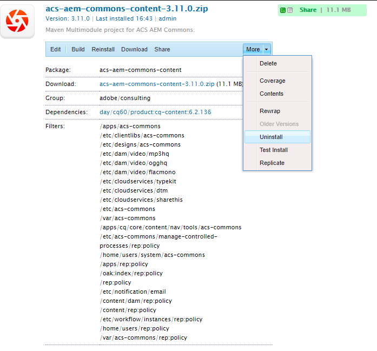This screenshot has height=351, width=377.
Task: Click the filter /etc/workflow/instances/rep:policy
Action: pos(151,319)
